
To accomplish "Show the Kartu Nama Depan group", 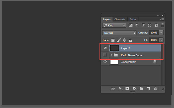I will click(x=105, y=55).
